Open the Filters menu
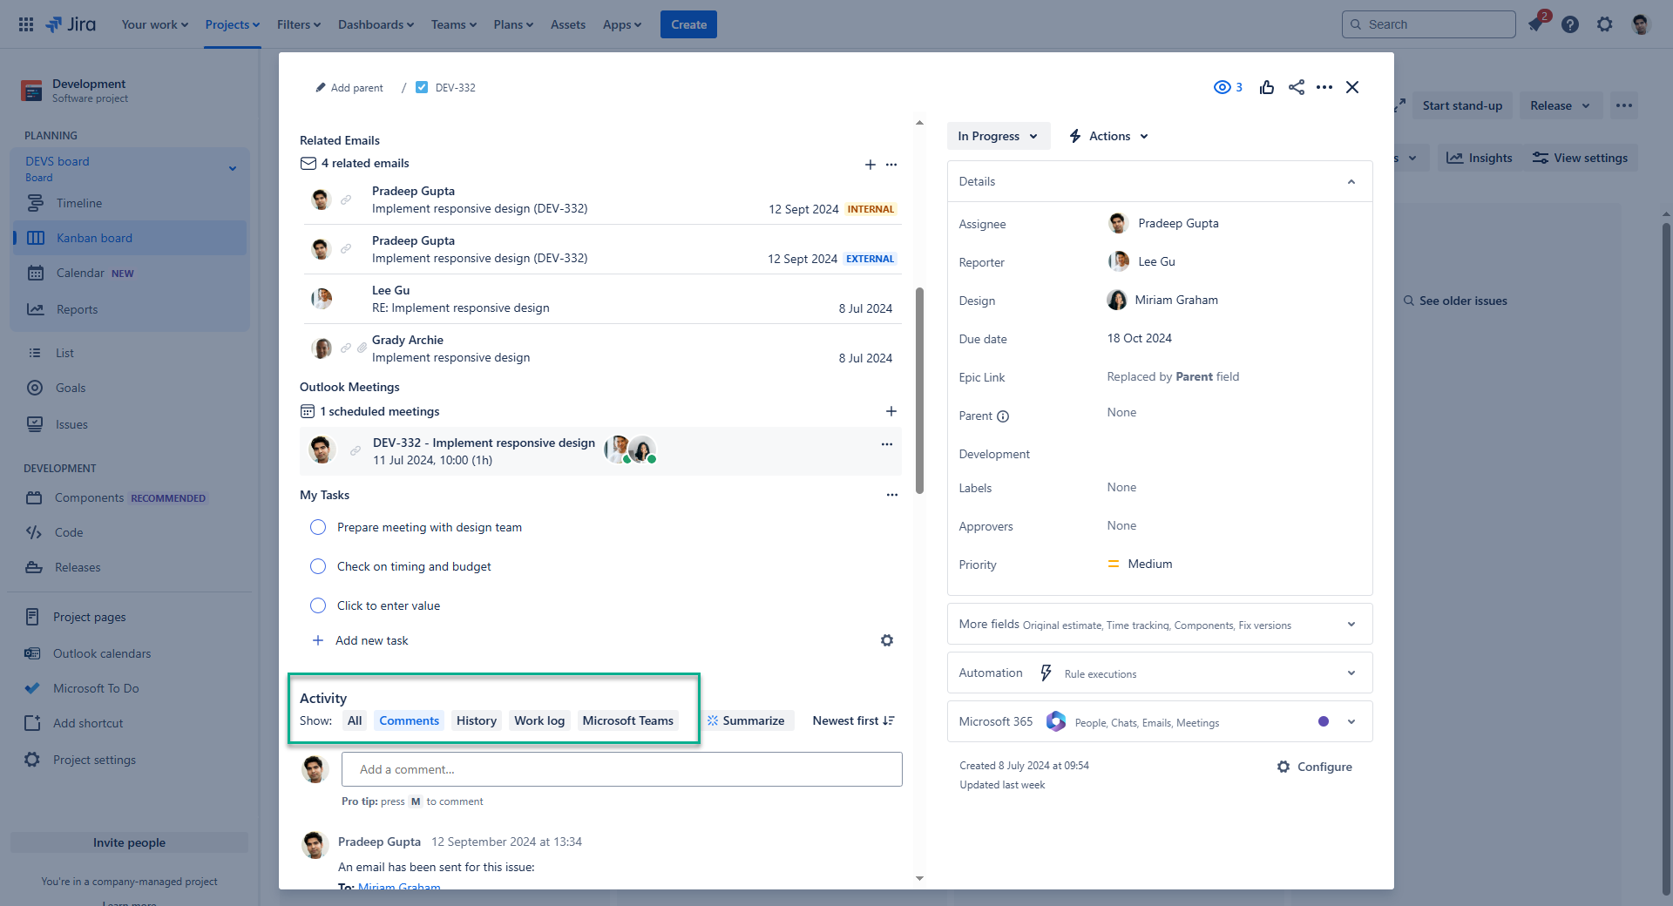The image size is (1673, 906). 298,24
